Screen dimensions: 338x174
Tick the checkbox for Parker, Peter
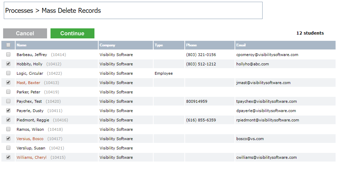click(x=8, y=92)
